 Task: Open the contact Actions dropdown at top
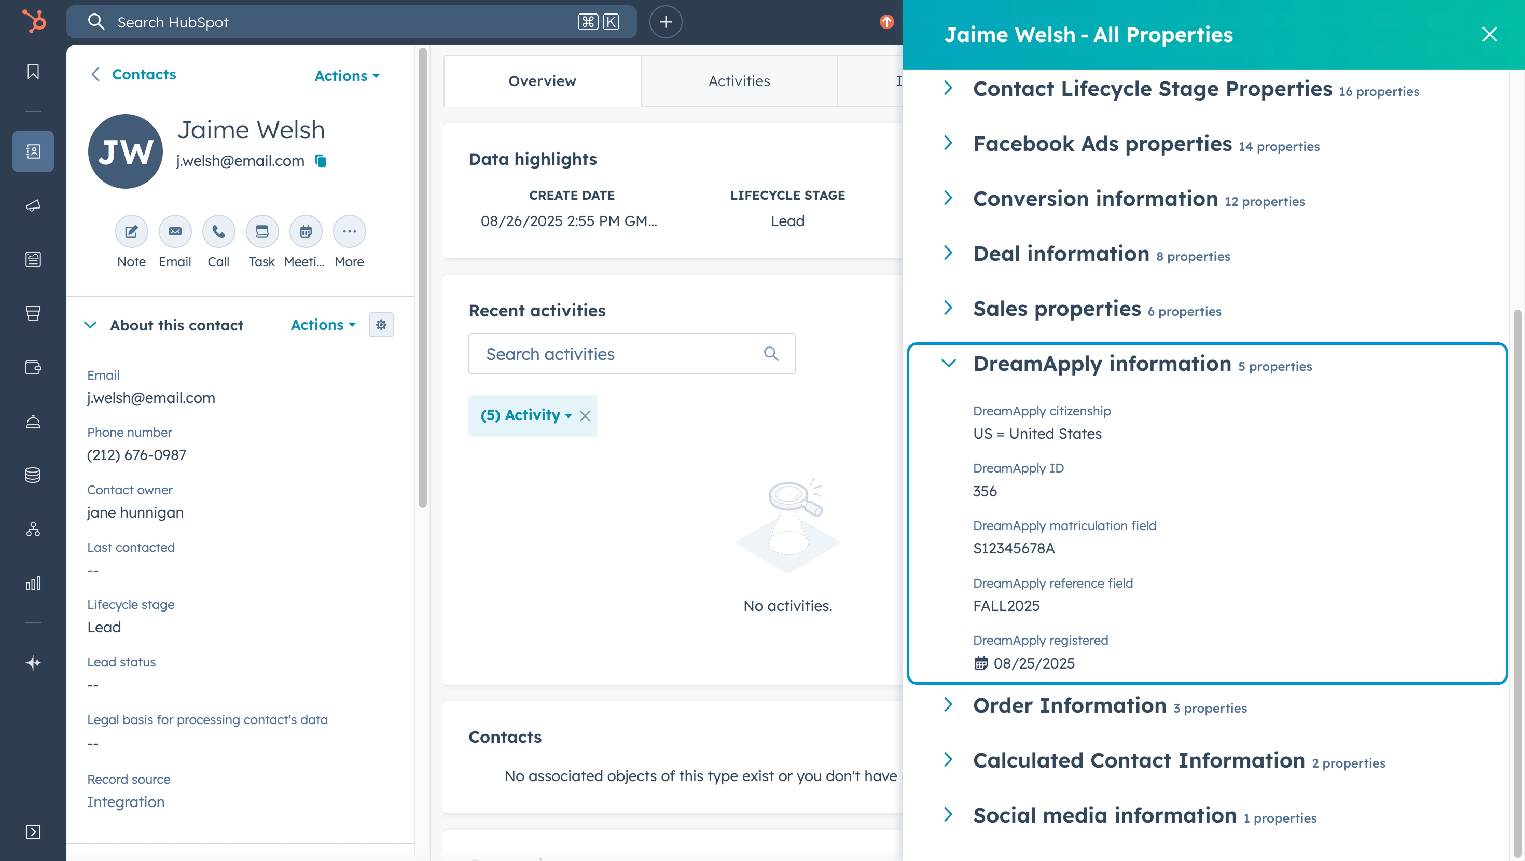(x=347, y=76)
